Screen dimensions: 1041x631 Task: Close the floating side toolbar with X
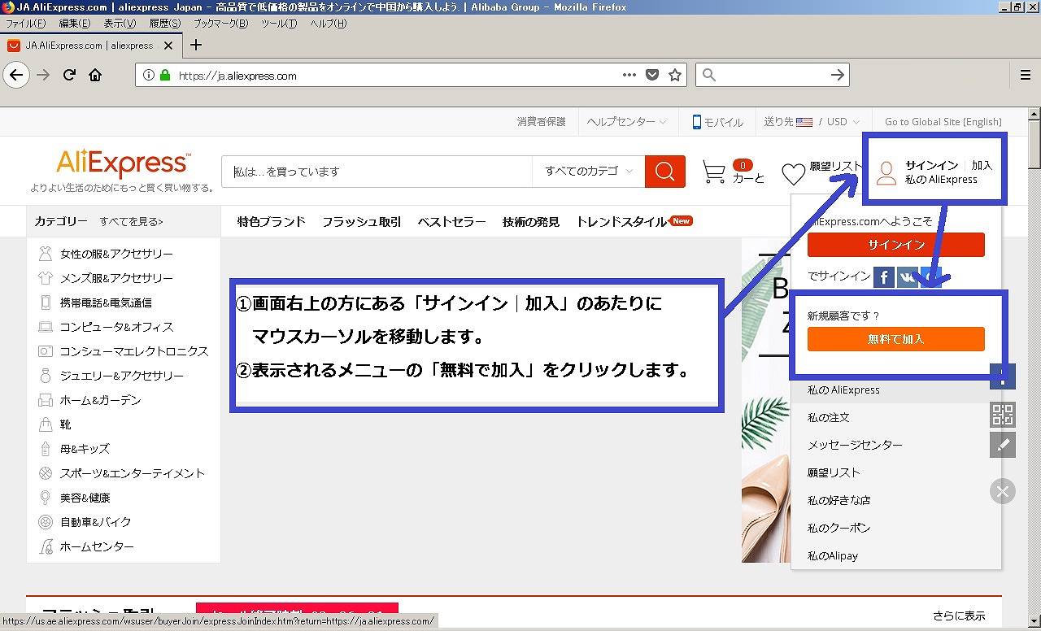coord(1003,491)
